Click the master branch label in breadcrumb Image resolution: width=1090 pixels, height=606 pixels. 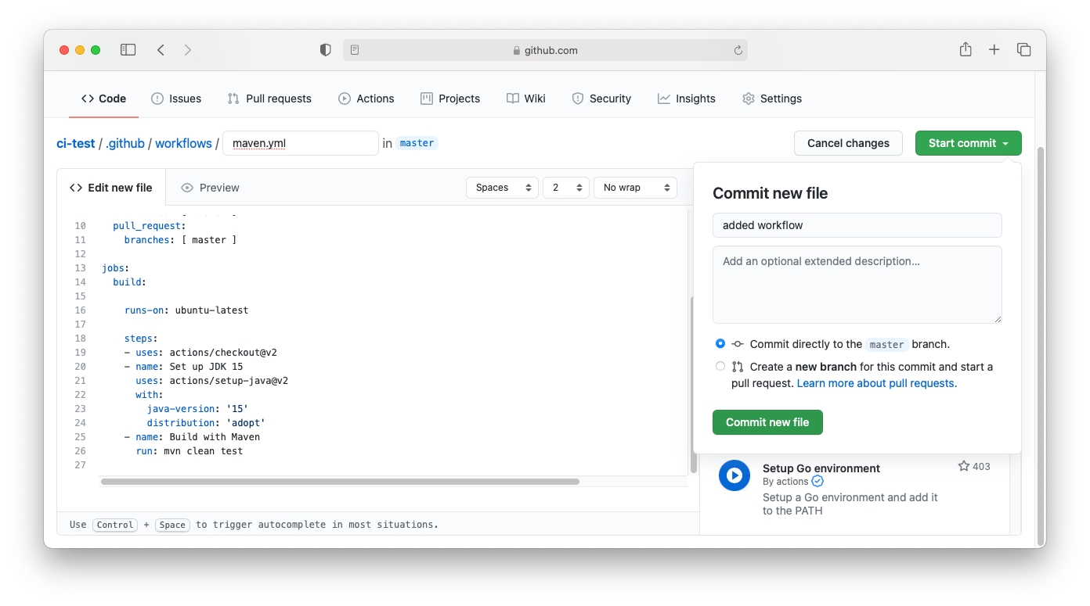tap(417, 143)
